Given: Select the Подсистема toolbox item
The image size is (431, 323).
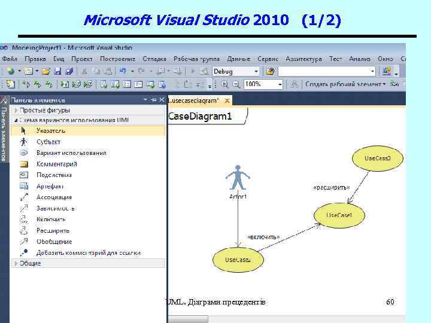Looking at the screenshot, I should pos(88,175).
